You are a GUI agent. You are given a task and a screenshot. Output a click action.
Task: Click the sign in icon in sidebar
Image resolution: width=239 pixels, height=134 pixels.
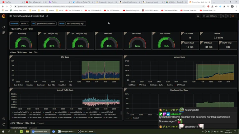[x=4, y=119]
